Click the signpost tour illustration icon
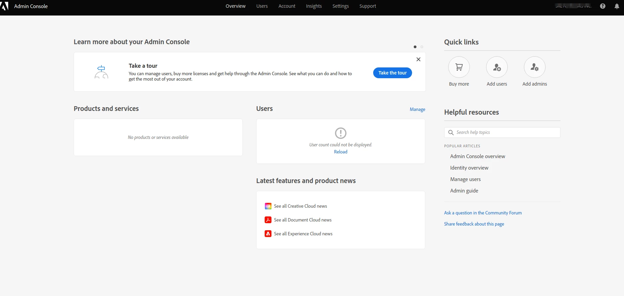 tap(101, 72)
